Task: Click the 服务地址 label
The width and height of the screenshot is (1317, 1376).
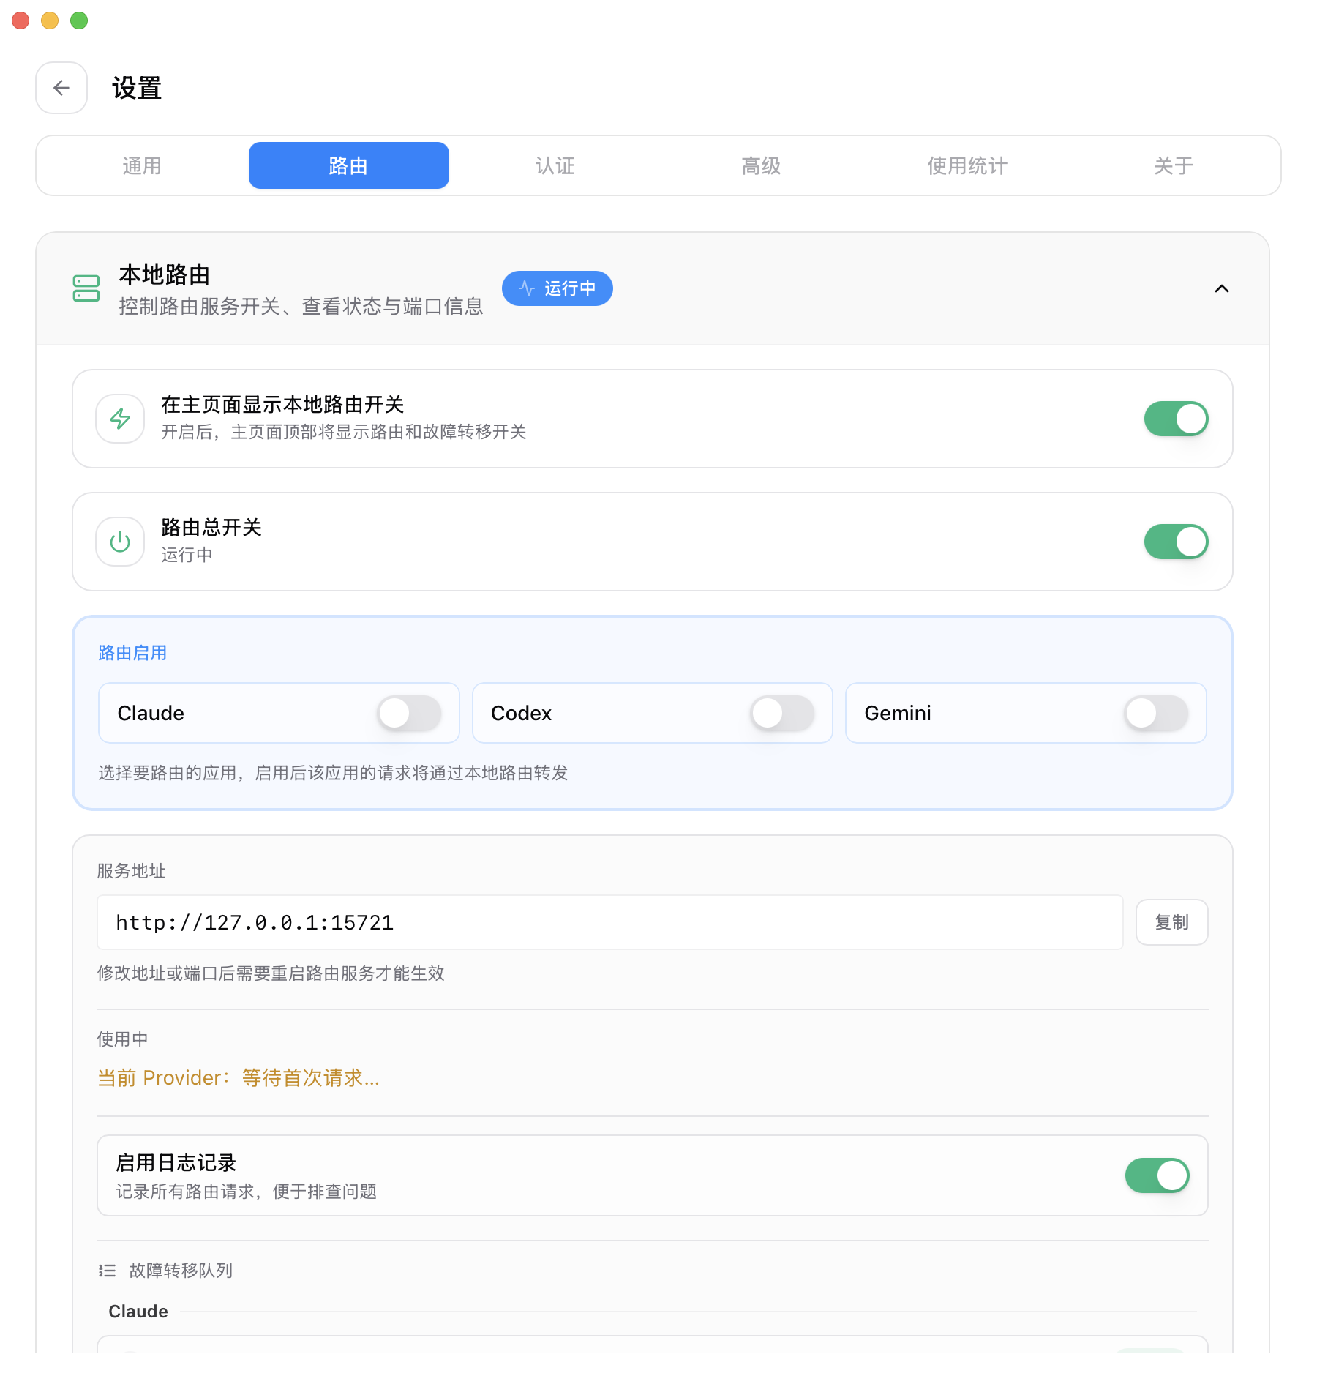Action: pos(132,871)
